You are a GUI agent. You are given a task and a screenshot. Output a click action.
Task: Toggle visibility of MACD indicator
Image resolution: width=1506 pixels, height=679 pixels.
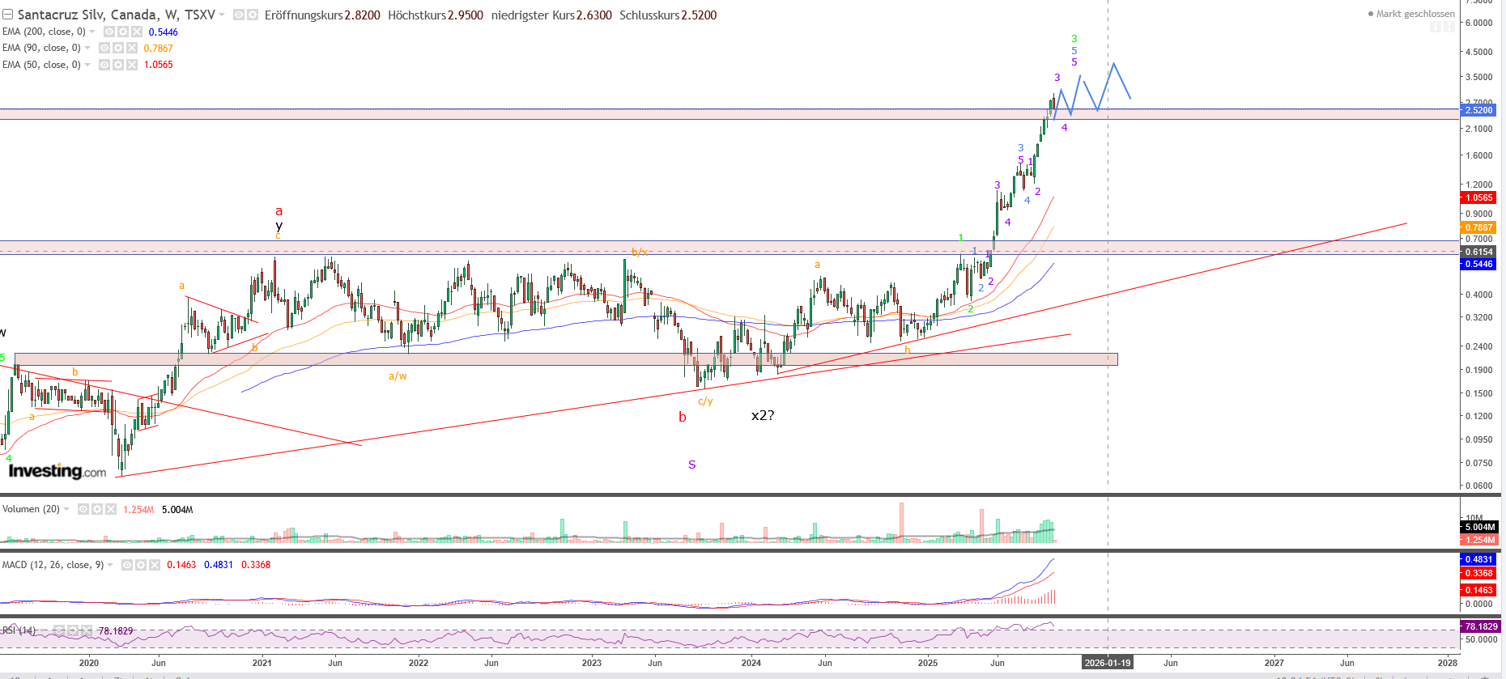coord(127,565)
